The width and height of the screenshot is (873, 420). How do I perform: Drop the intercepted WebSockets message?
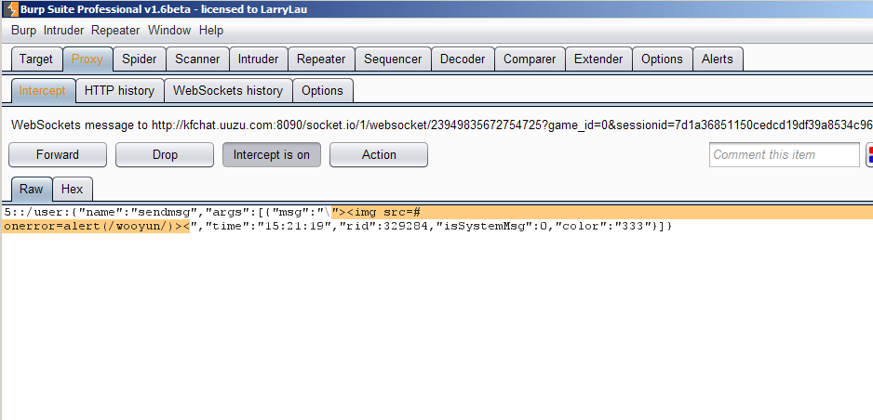click(x=165, y=154)
